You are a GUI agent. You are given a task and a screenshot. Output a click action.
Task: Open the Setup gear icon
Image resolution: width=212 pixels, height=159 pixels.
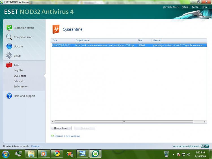[9, 56]
